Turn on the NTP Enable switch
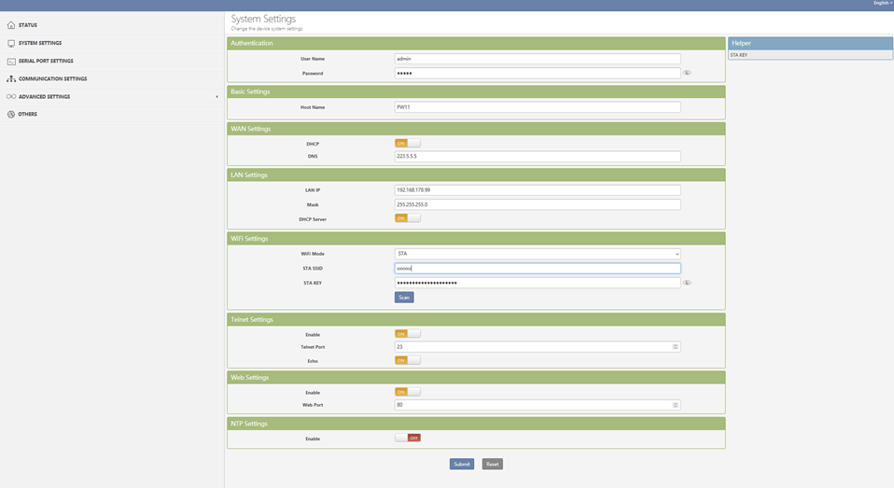 coord(407,438)
